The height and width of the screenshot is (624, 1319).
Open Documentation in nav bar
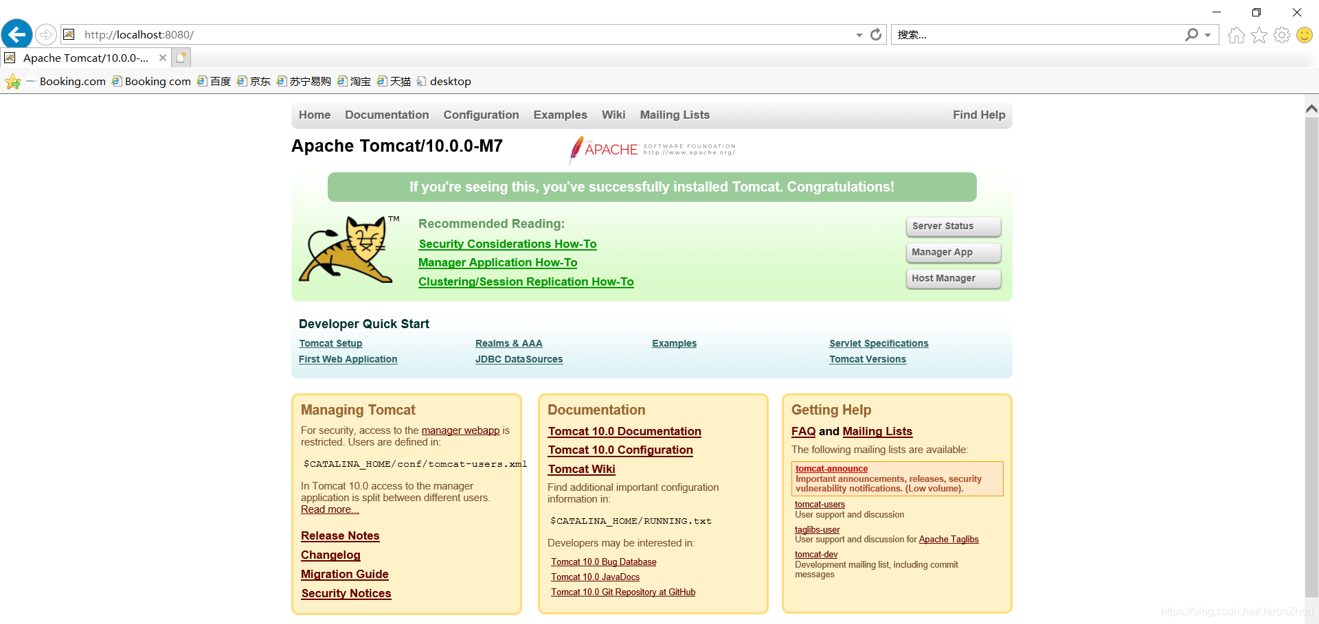tap(387, 115)
